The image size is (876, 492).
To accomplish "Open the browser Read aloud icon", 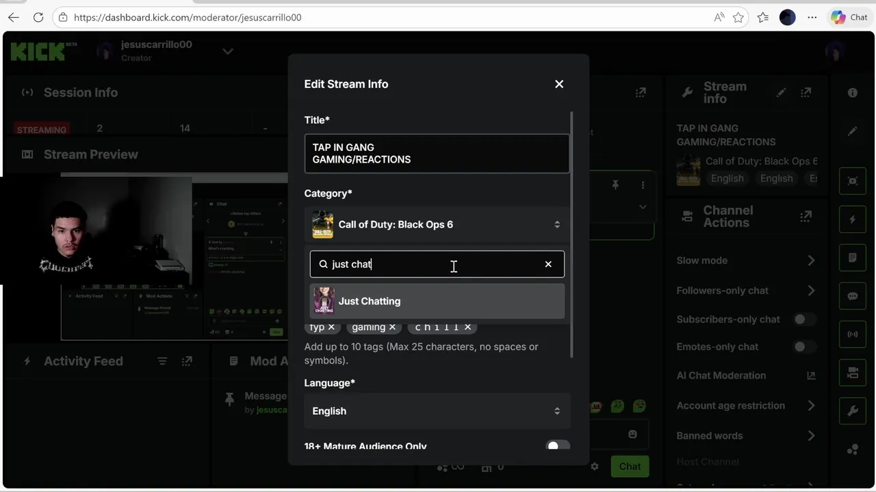I will pos(719,17).
